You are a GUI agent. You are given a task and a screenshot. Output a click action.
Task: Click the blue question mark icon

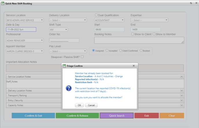(69, 88)
